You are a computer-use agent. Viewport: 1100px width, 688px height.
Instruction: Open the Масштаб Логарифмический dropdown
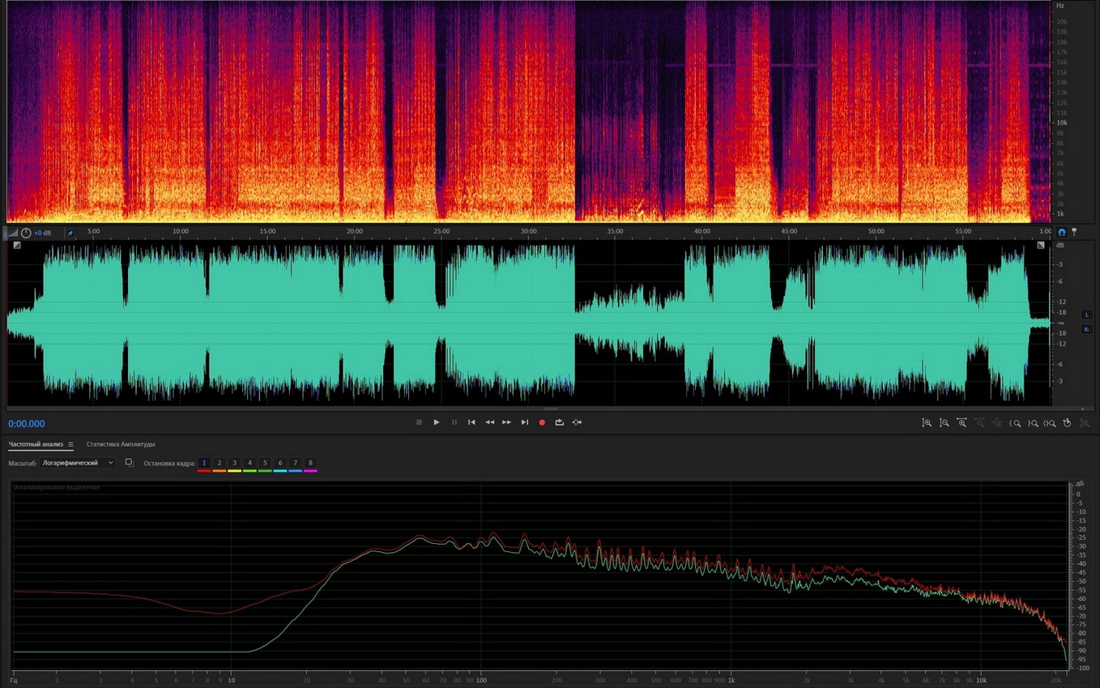point(78,463)
